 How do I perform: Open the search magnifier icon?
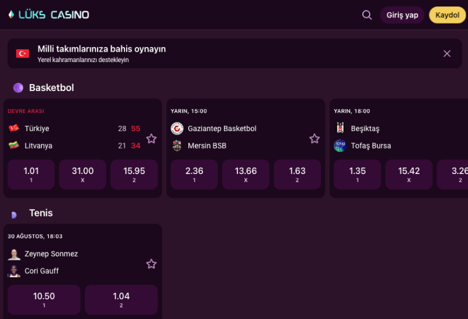367,15
